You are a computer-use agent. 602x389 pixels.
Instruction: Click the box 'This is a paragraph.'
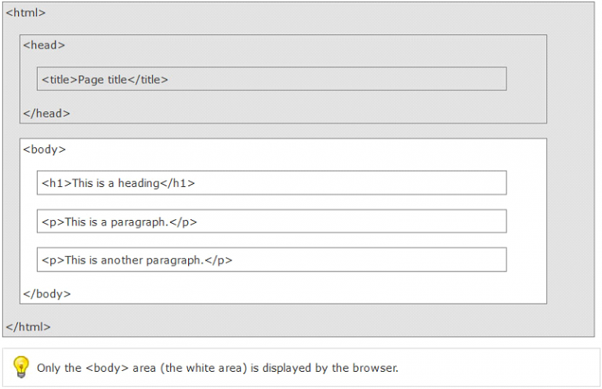click(x=272, y=222)
